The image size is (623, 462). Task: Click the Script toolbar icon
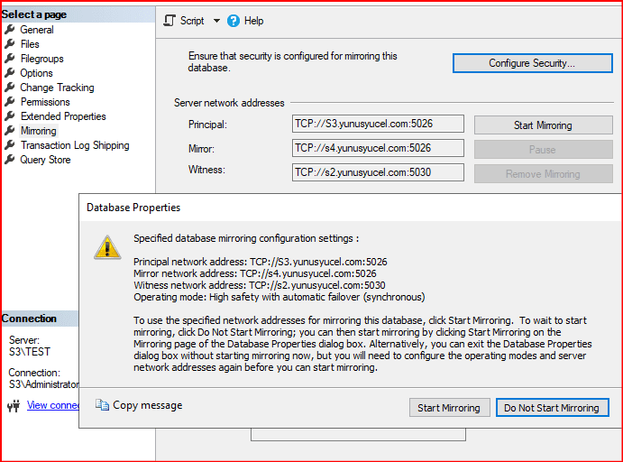click(x=169, y=21)
